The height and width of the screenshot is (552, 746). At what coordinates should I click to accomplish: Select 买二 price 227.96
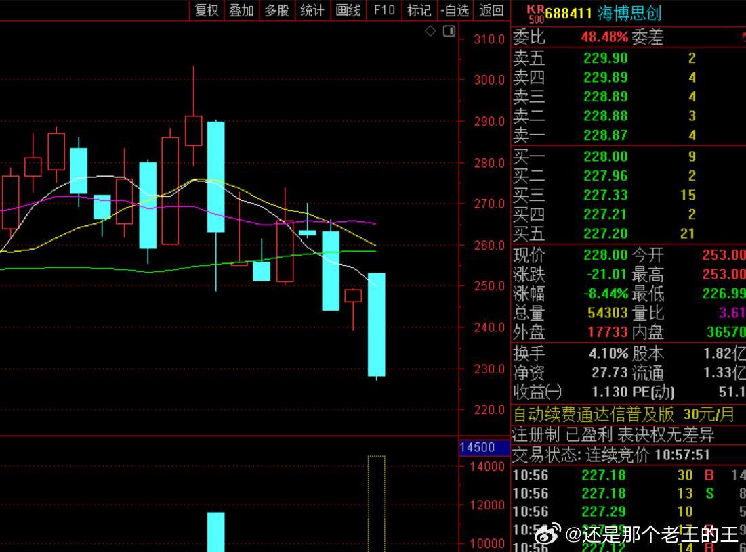click(605, 176)
